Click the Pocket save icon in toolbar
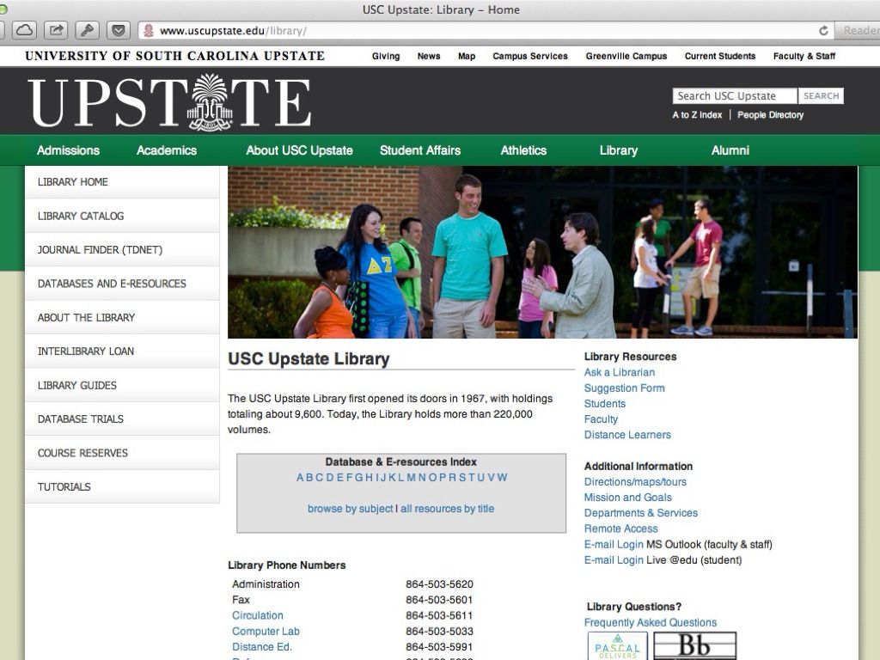 [118, 30]
